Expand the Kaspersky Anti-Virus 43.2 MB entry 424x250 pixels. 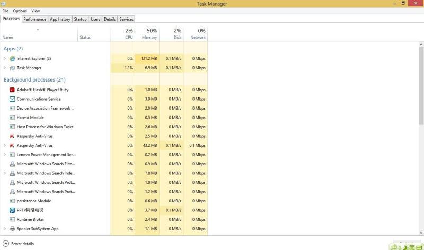(x=5, y=146)
